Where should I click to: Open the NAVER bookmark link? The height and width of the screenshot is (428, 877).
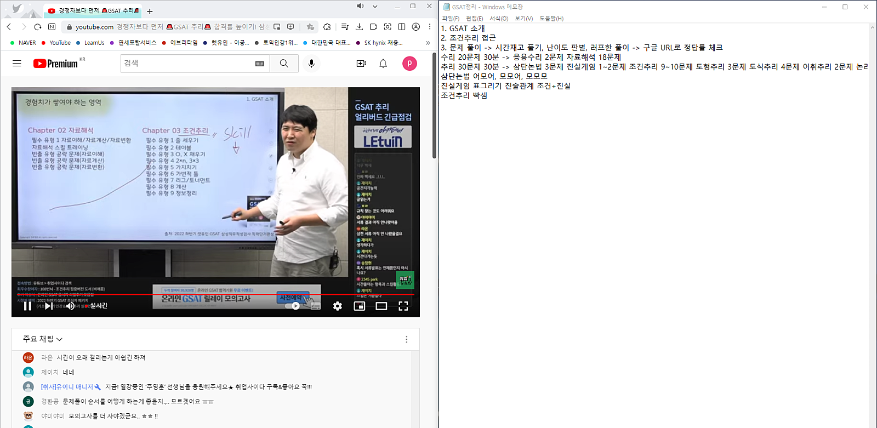click(23, 43)
